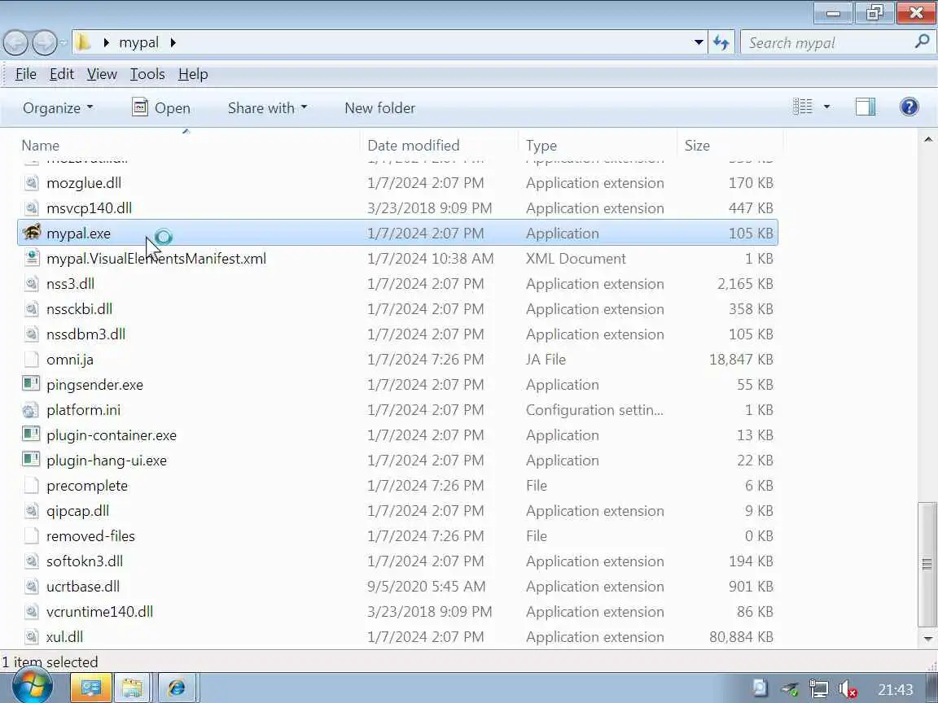Click the nss3.dll file icon
938x703 pixels.
coord(31,283)
